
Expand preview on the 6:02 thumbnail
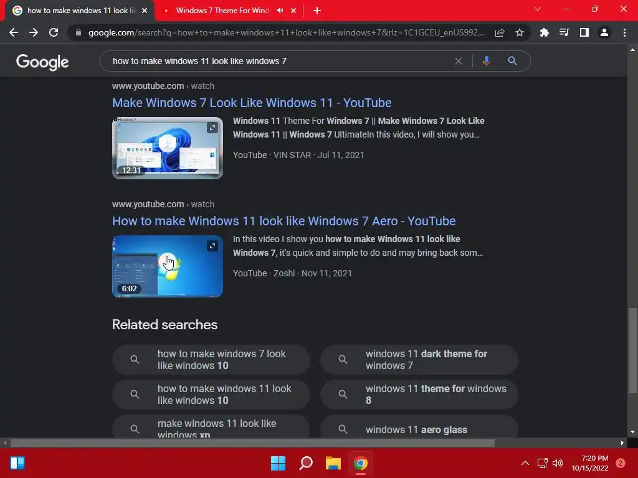pyautogui.click(x=212, y=246)
